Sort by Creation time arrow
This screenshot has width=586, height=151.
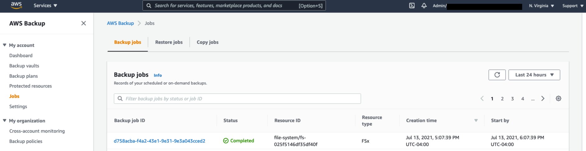(476, 121)
